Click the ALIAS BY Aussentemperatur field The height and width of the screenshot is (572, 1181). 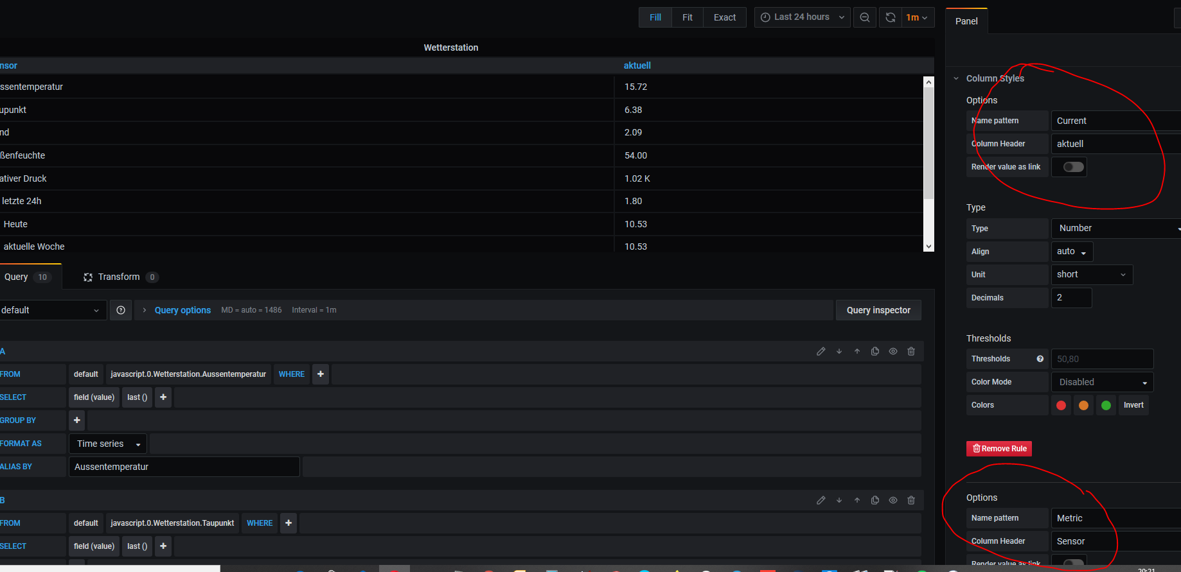tap(184, 467)
